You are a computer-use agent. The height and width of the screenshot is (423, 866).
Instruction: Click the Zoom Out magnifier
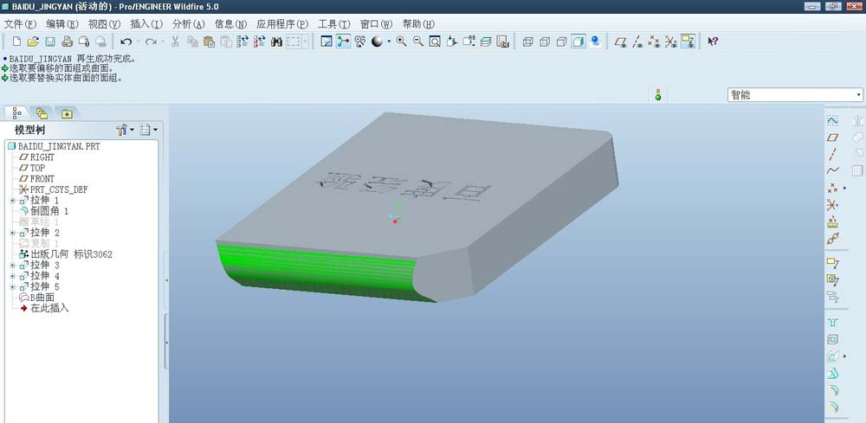point(418,42)
